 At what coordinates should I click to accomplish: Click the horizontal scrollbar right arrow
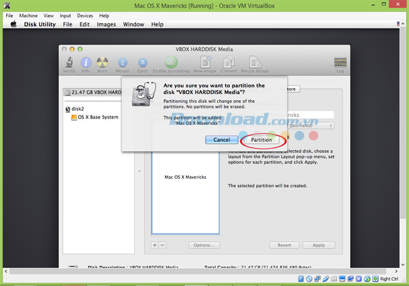pos(396,271)
